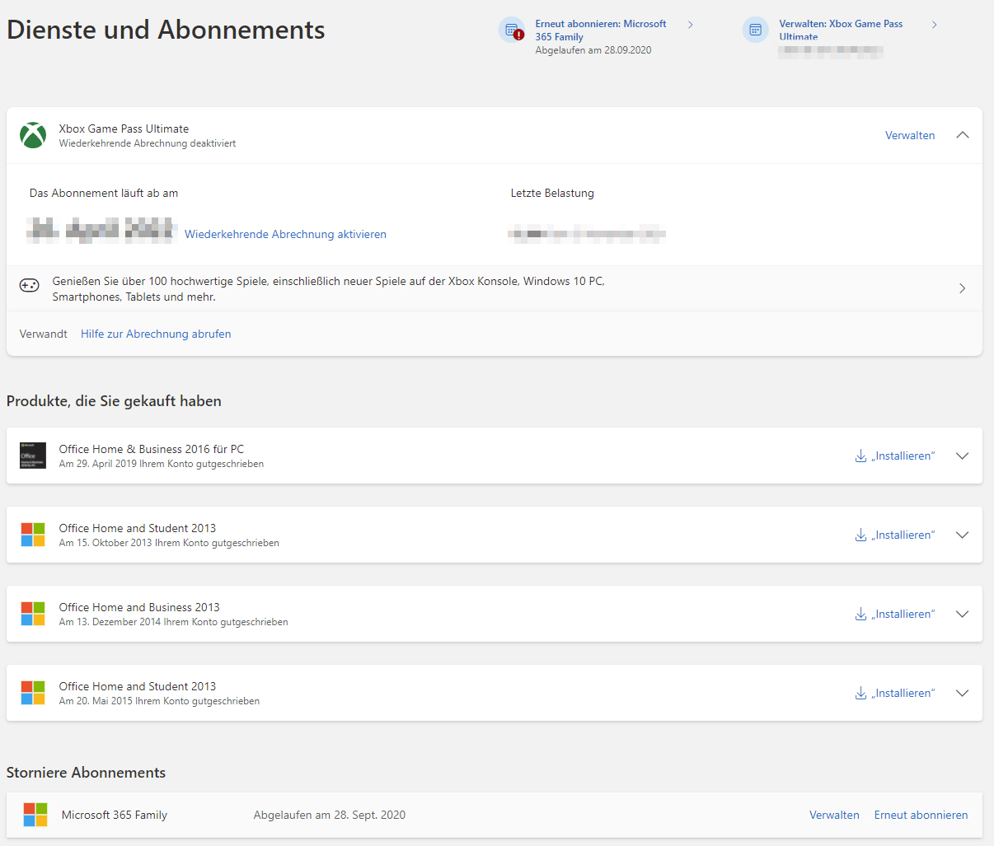Viewport: 994px width, 846px height.
Task: Select the Xbox Game Pass Ultimate title text
Action: click(124, 129)
